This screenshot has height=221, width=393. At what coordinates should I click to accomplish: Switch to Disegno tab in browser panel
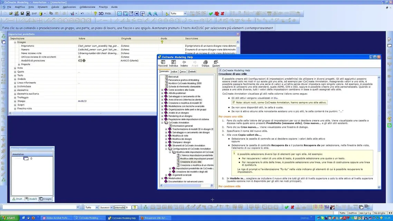point(46,199)
